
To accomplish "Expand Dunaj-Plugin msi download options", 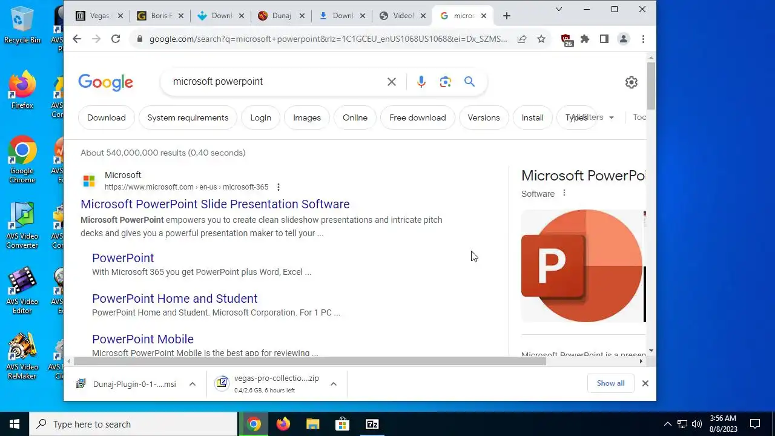I will [193, 384].
